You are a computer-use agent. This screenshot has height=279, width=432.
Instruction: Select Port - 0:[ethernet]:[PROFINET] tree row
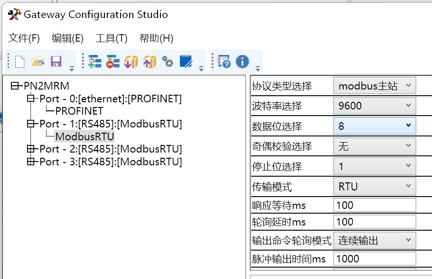coord(111,99)
